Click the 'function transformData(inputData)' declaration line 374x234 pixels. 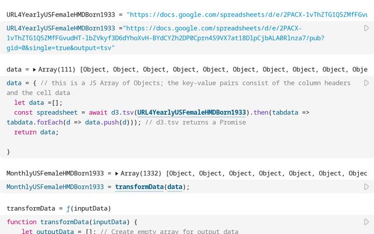[71, 222]
